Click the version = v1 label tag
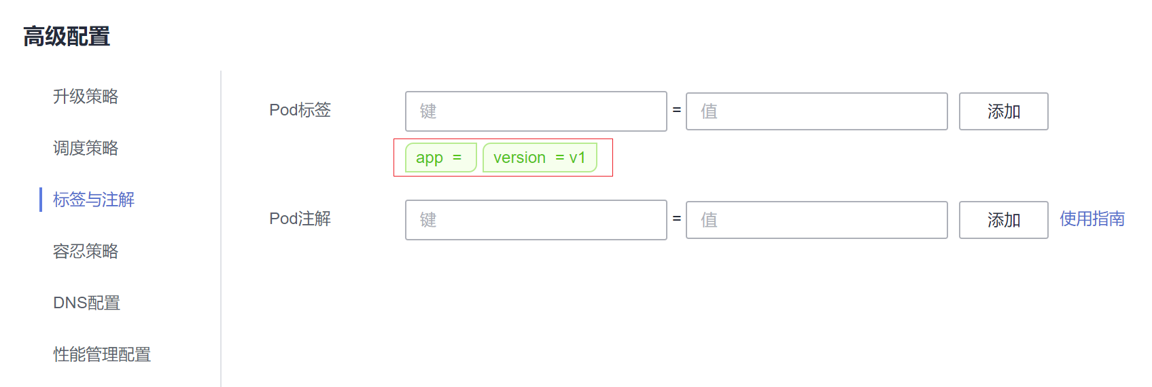 [x=540, y=158]
